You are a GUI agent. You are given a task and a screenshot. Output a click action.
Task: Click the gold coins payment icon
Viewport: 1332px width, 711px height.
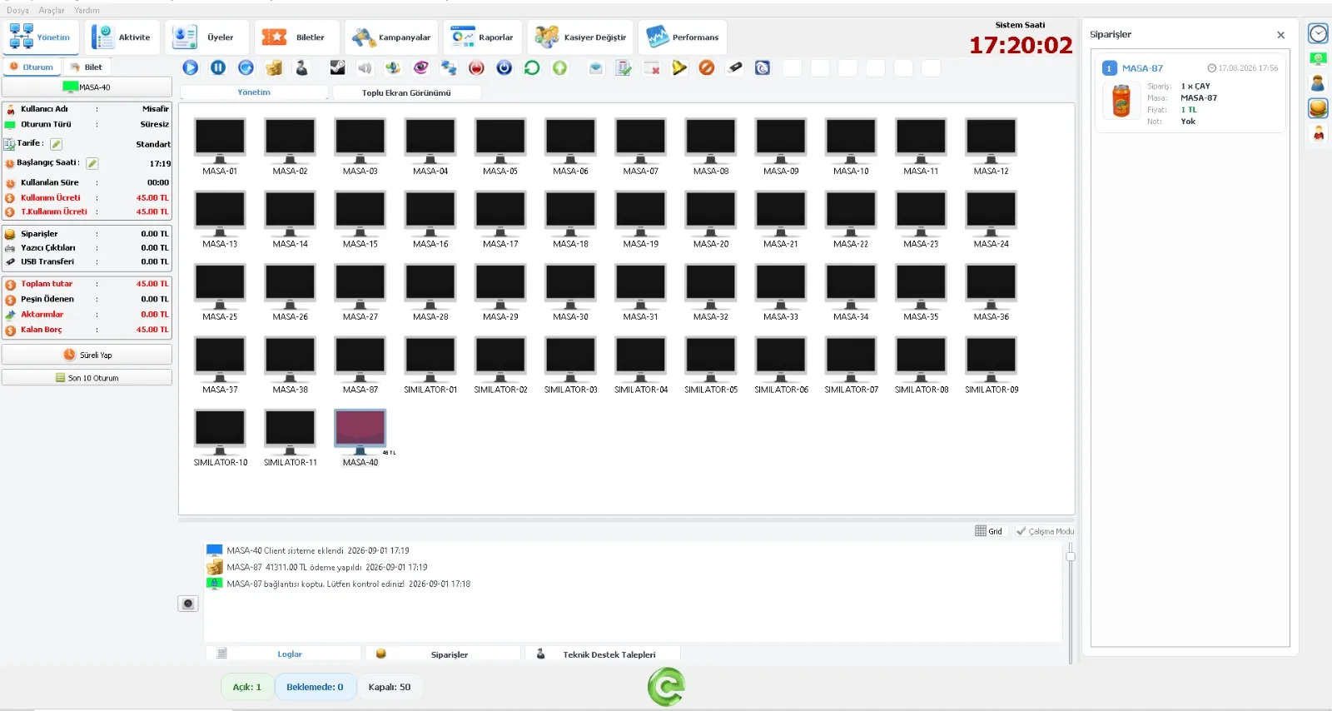[x=274, y=67]
